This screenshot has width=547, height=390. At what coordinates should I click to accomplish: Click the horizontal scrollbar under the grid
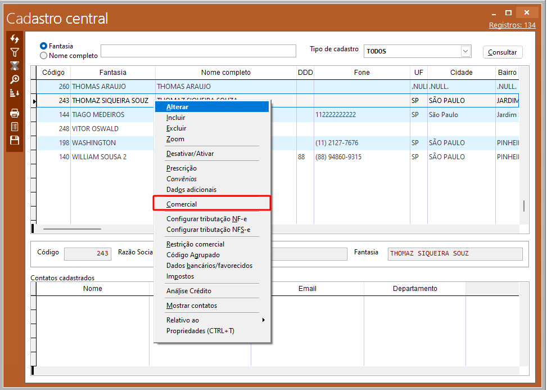[x=72, y=229]
